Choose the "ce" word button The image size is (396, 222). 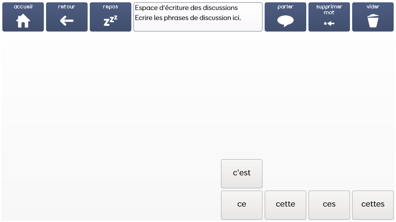point(242,204)
